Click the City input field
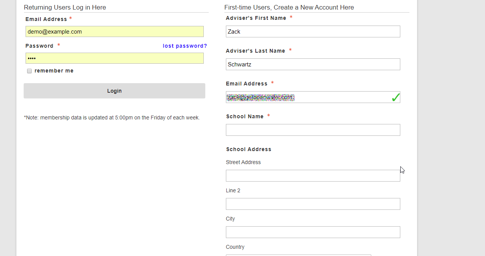 [313, 232]
